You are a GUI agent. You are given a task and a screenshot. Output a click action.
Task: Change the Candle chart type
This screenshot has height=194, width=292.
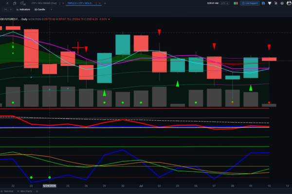[40, 10]
